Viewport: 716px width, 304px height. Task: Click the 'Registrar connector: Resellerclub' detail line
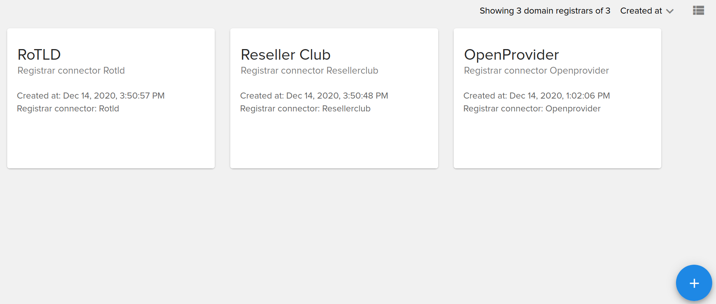click(305, 109)
